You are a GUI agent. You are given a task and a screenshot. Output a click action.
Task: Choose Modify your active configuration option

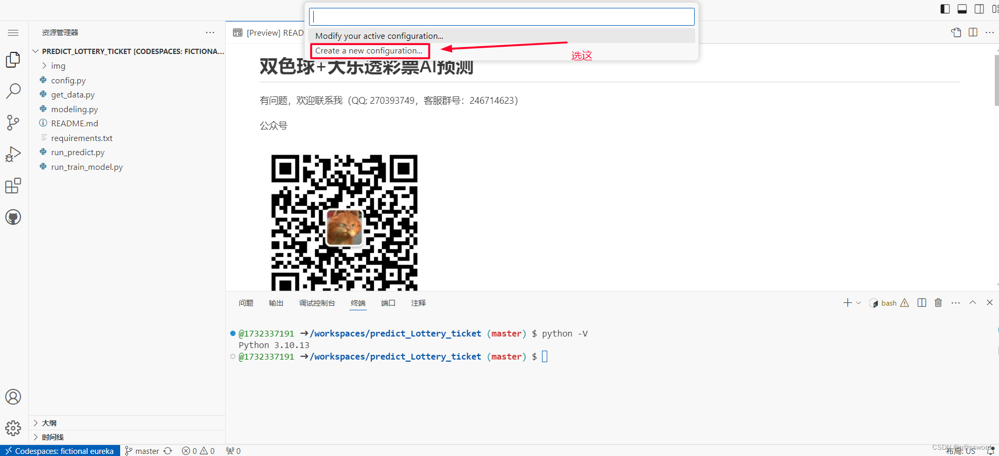tap(502, 36)
